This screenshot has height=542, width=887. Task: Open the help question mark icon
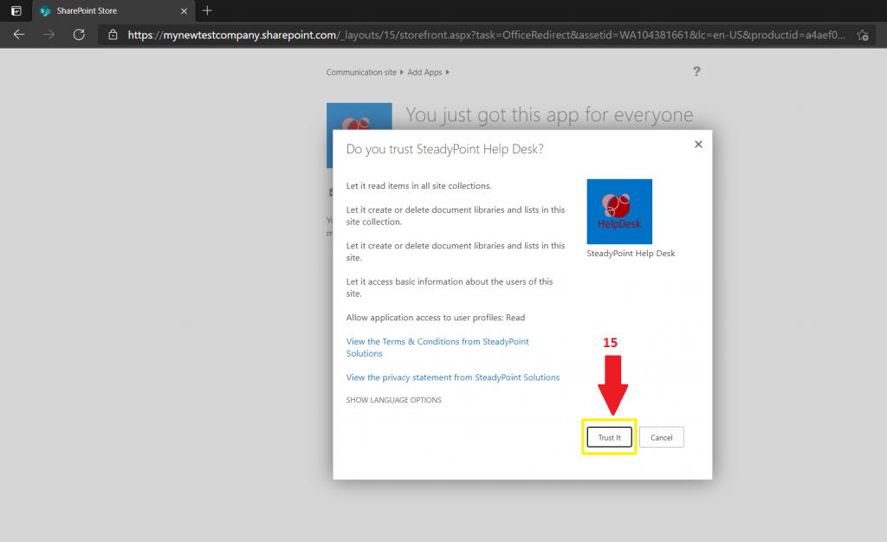(x=697, y=71)
